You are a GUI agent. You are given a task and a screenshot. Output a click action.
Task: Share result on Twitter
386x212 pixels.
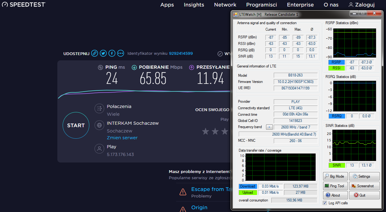103,54
